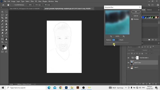Select the Rectangle shape tool
Image resolution: width=160 pixels, height=90 pixels.
click(x=2, y=39)
